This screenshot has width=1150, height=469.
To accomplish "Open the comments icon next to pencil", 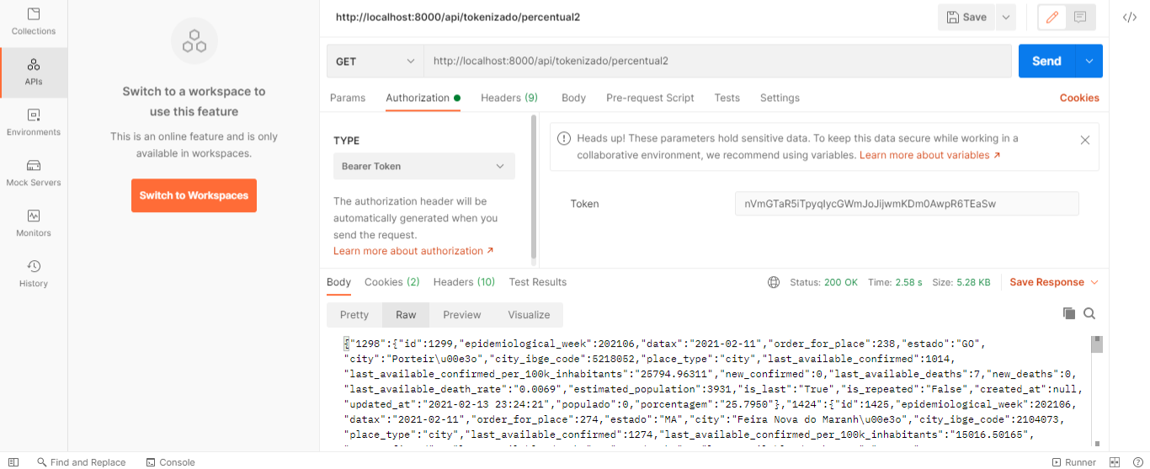I will point(1079,17).
